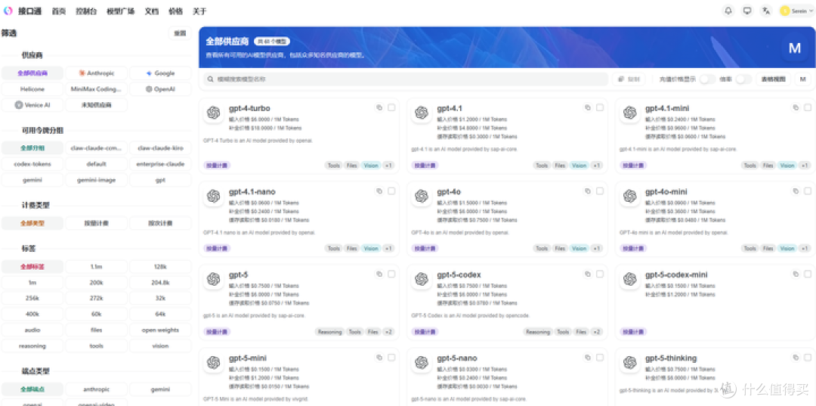
Task: Filter by Google provider
Action: [160, 73]
